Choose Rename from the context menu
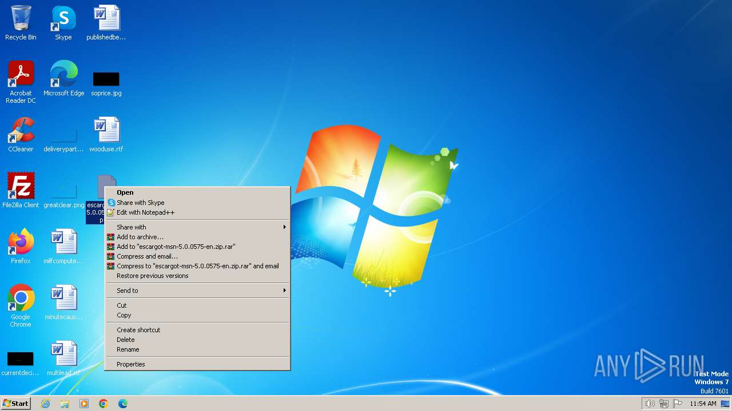The height and width of the screenshot is (411, 732). tap(198, 349)
